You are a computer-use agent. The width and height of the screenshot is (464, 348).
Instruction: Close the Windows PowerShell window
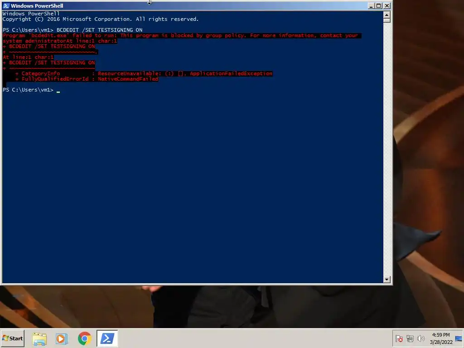387,5
